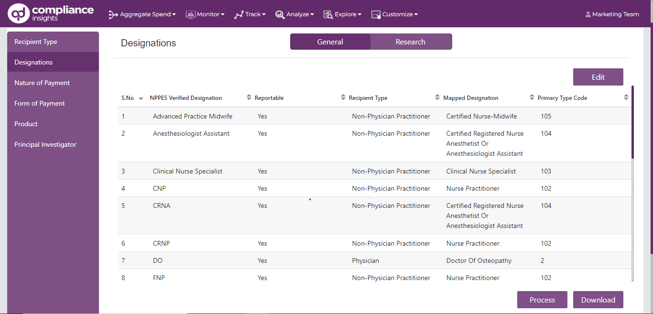
Task: Open Nature of Payment in sidebar
Action: click(x=42, y=83)
